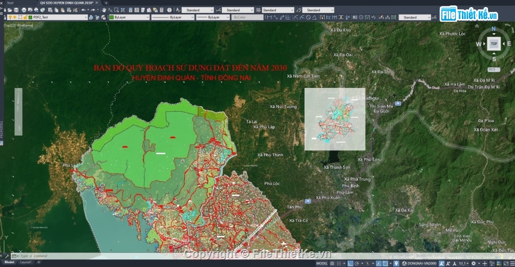Click the Redo arrow icon
Screen dimensions: 515x267
tap(93, 10)
